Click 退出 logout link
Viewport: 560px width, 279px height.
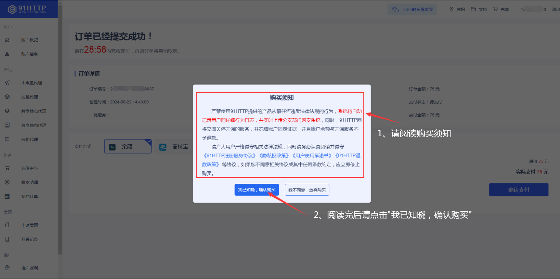pyautogui.click(x=556, y=10)
